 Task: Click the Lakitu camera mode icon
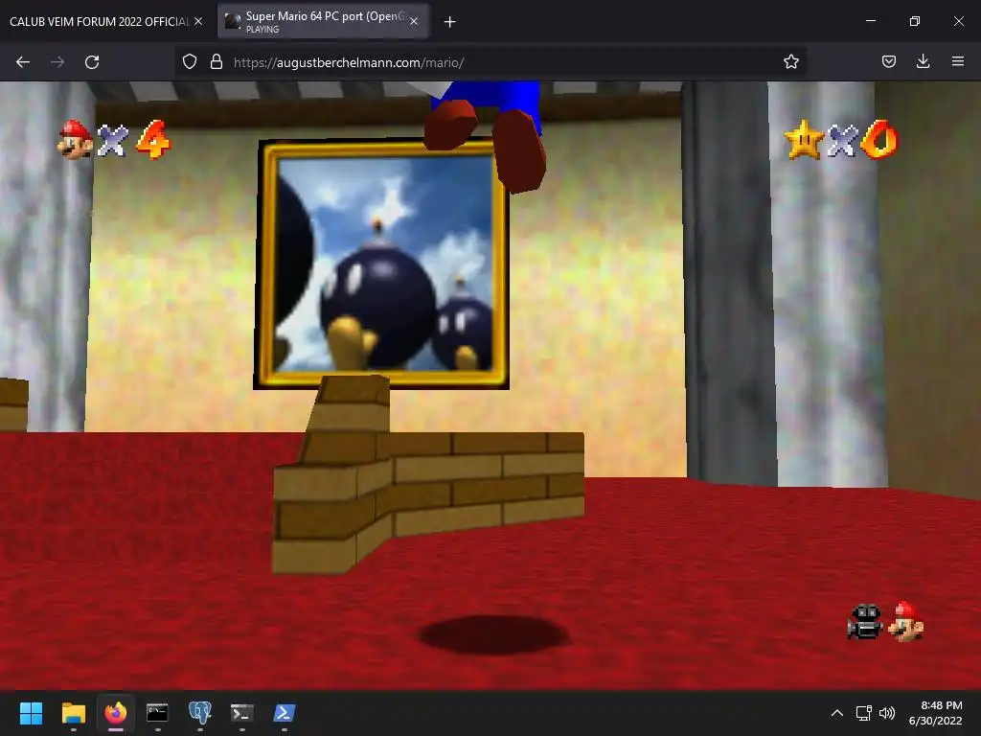click(x=865, y=622)
